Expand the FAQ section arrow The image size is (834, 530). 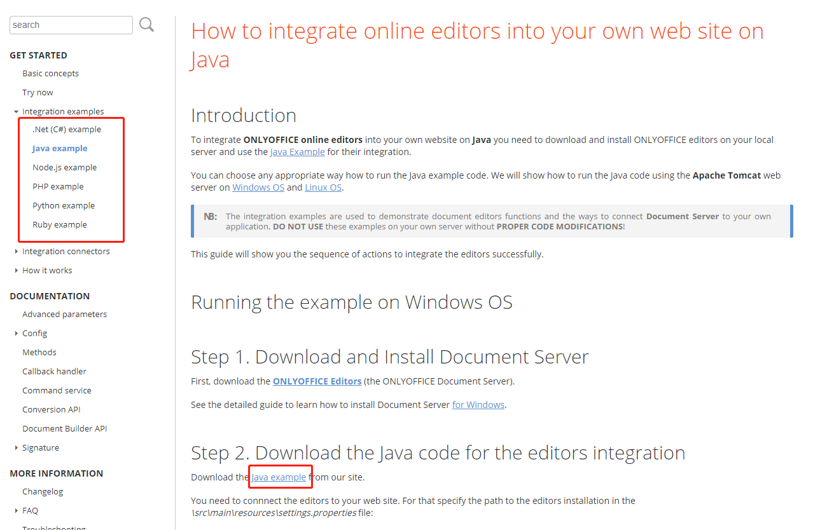click(x=16, y=510)
